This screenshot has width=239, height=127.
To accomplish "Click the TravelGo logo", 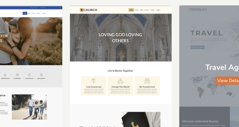I will point(198,10).
